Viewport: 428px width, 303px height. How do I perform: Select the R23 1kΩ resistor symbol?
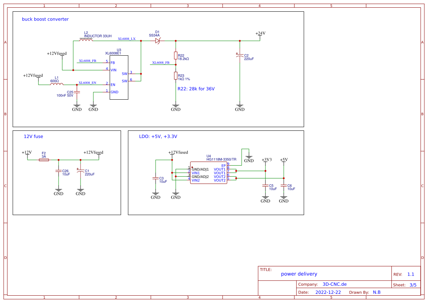(x=176, y=76)
